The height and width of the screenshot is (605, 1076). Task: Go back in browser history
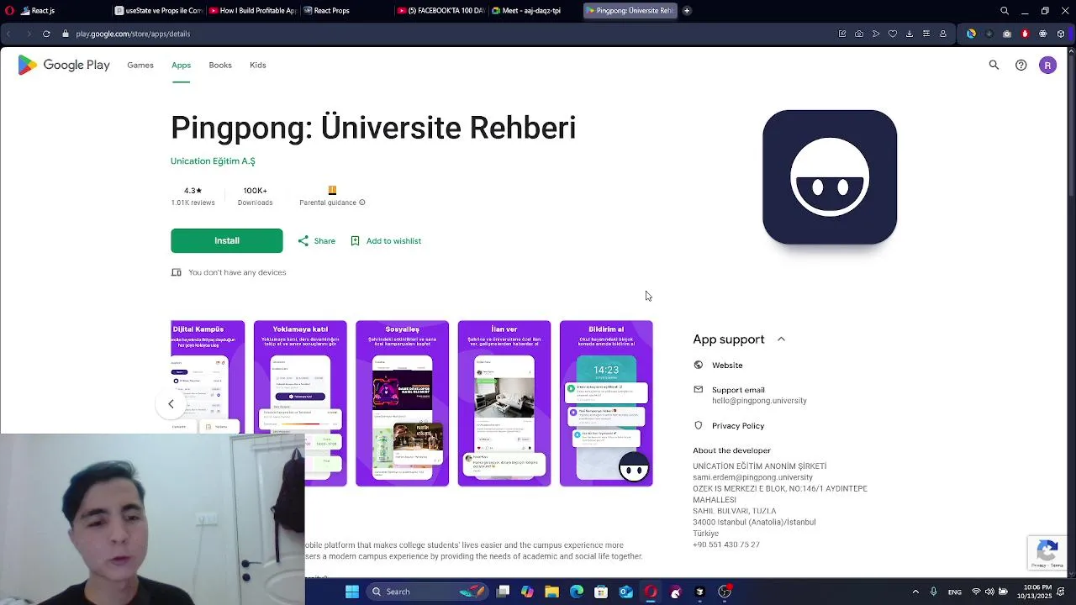[x=8, y=34]
